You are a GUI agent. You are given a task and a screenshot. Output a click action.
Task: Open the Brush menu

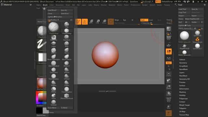pyautogui.click(x=45, y=5)
